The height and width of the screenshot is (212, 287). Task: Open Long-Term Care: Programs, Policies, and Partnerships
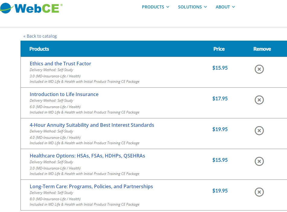(91, 186)
